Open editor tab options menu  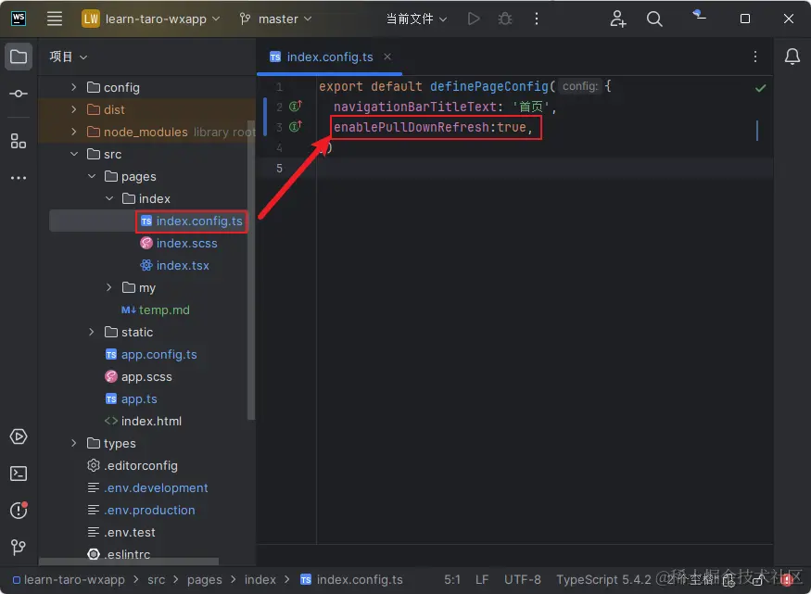(755, 57)
